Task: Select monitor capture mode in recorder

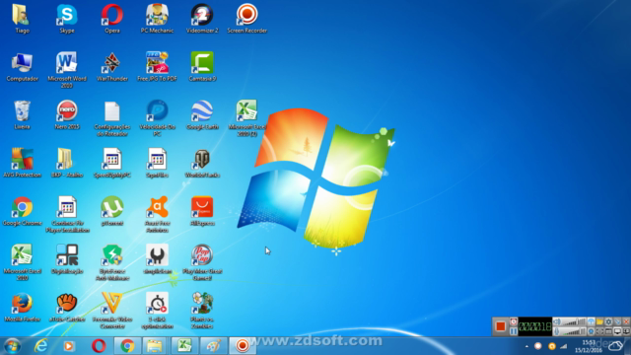Action: coord(618,331)
